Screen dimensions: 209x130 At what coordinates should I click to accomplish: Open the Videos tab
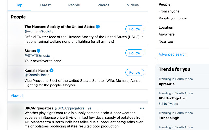pos(133,5)
